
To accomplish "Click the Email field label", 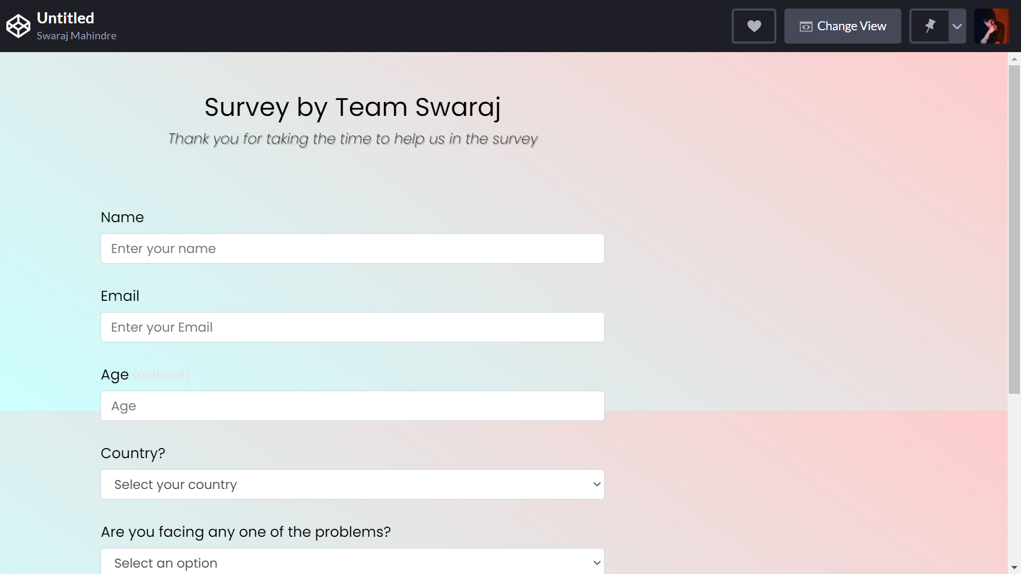I will coord(120,296).
